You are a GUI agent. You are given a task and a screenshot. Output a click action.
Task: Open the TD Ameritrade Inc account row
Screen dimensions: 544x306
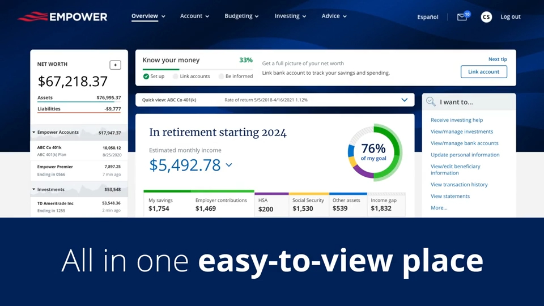click(x=79, y=207)
